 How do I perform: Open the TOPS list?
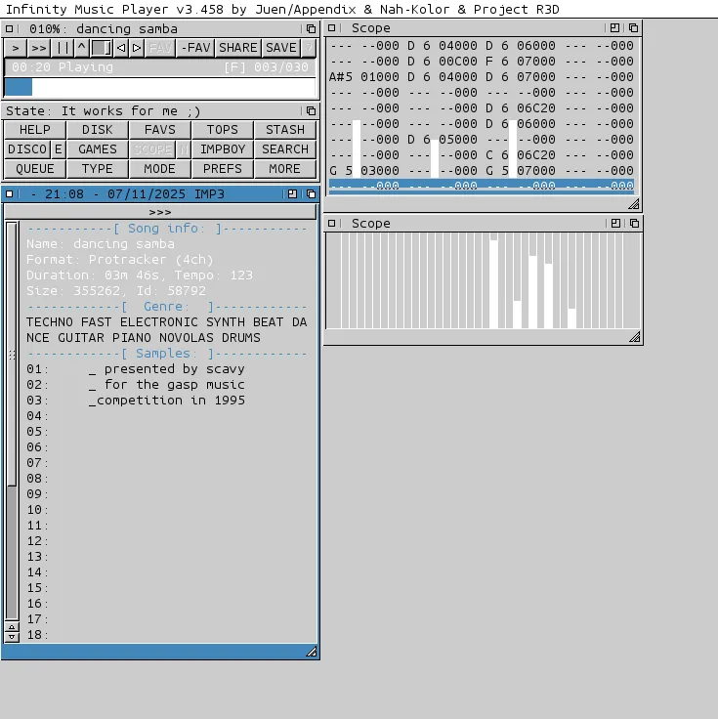[223, 130]
